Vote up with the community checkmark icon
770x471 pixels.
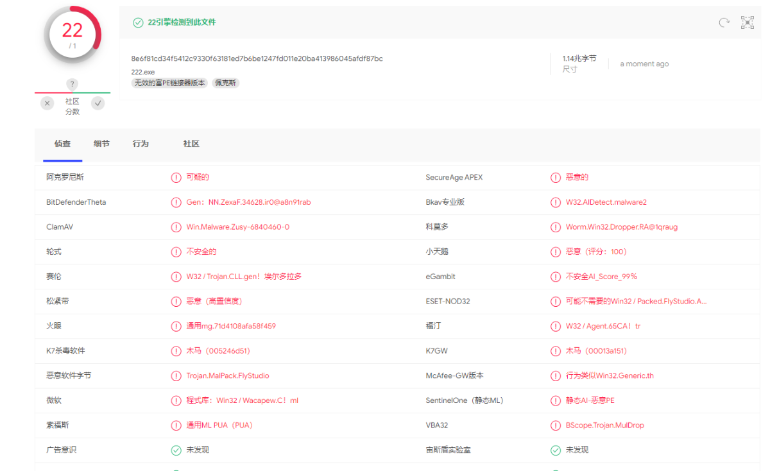coord(98,103)
